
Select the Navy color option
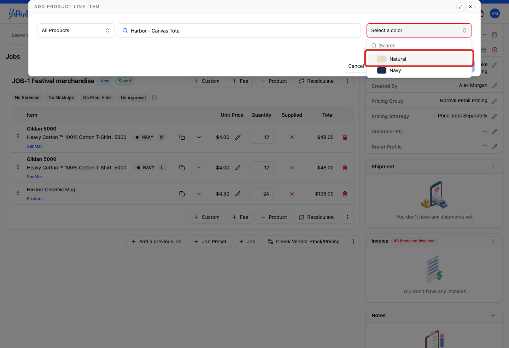(419, 70)
